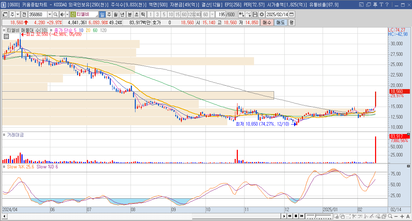
Task: Click the add candlestick chart icon
Action: coord(241,14)
